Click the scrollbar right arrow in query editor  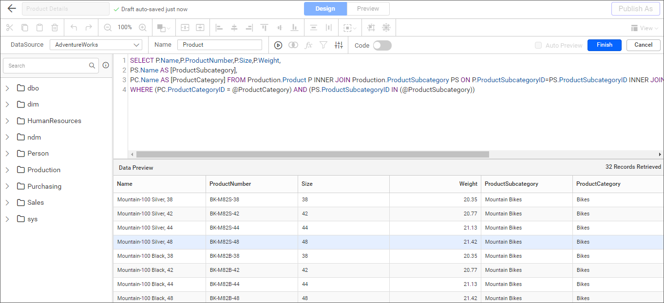tap(660, 154)
